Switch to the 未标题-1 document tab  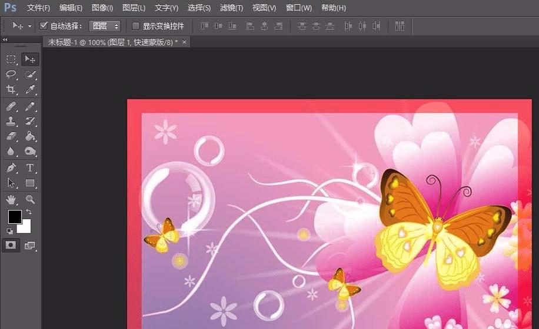(112, 42)
